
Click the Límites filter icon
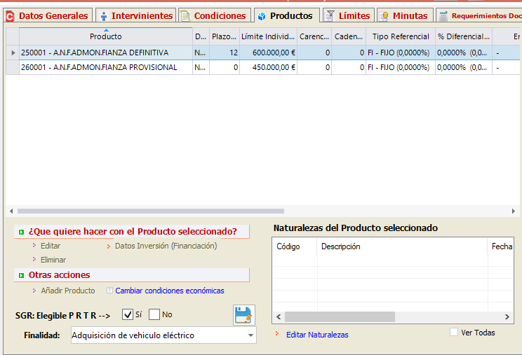pos(329,15)
